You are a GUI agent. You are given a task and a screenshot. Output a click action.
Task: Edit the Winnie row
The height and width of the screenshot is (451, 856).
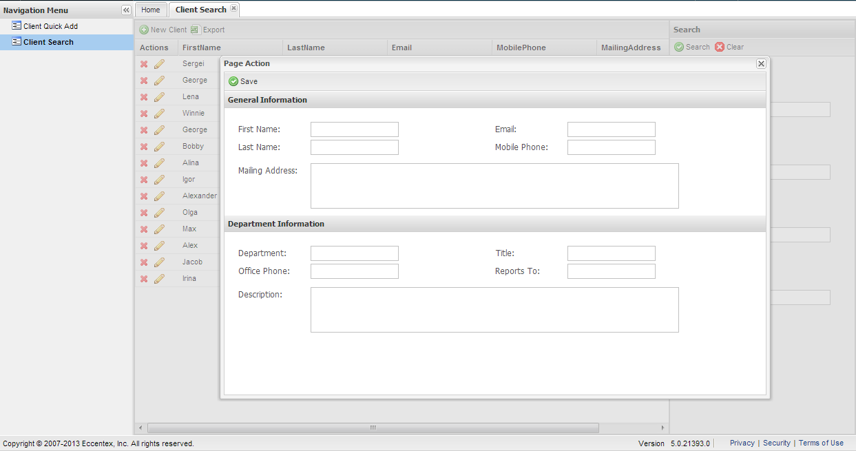pos(159,114)
